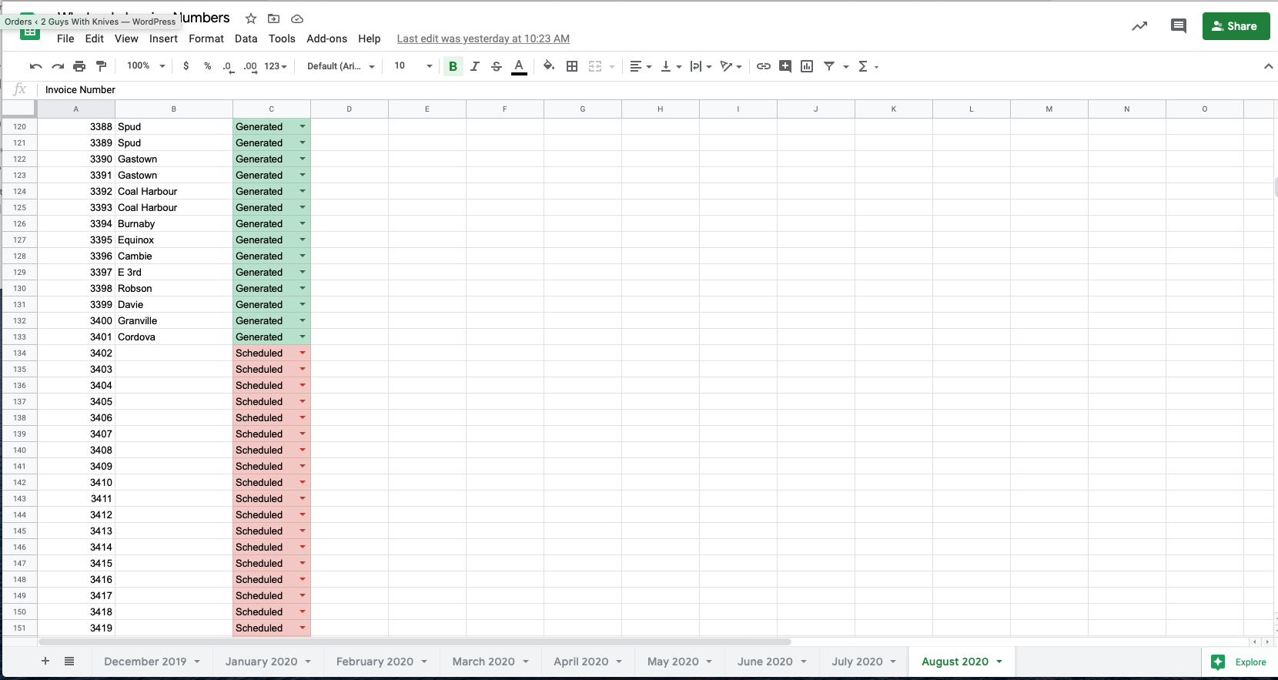Image resolution: width=1278 pixels, height=680 pixels.
Task: Expand the Default (Arial) font dropdown
Action: tap(340, 66)
